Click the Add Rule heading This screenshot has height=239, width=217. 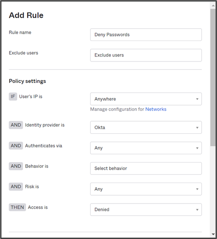26,15
